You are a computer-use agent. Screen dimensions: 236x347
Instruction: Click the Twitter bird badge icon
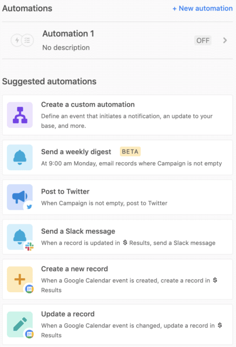(29, 207)
